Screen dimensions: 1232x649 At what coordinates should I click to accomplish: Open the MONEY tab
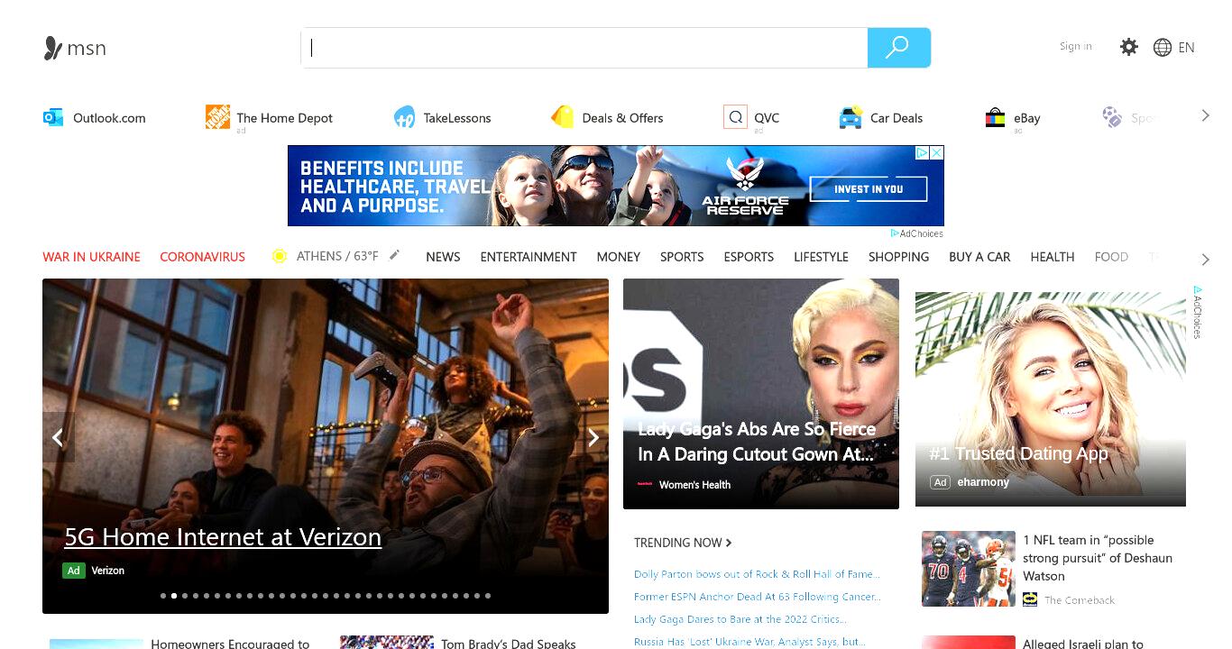pyautogui.click(x=619, y=257)
